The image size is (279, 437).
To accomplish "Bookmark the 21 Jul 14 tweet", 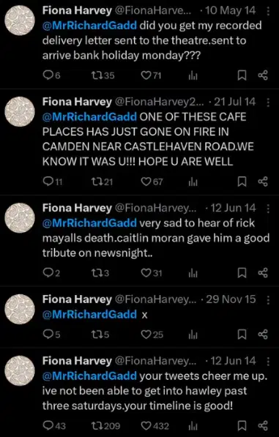I will click(242, 182).
